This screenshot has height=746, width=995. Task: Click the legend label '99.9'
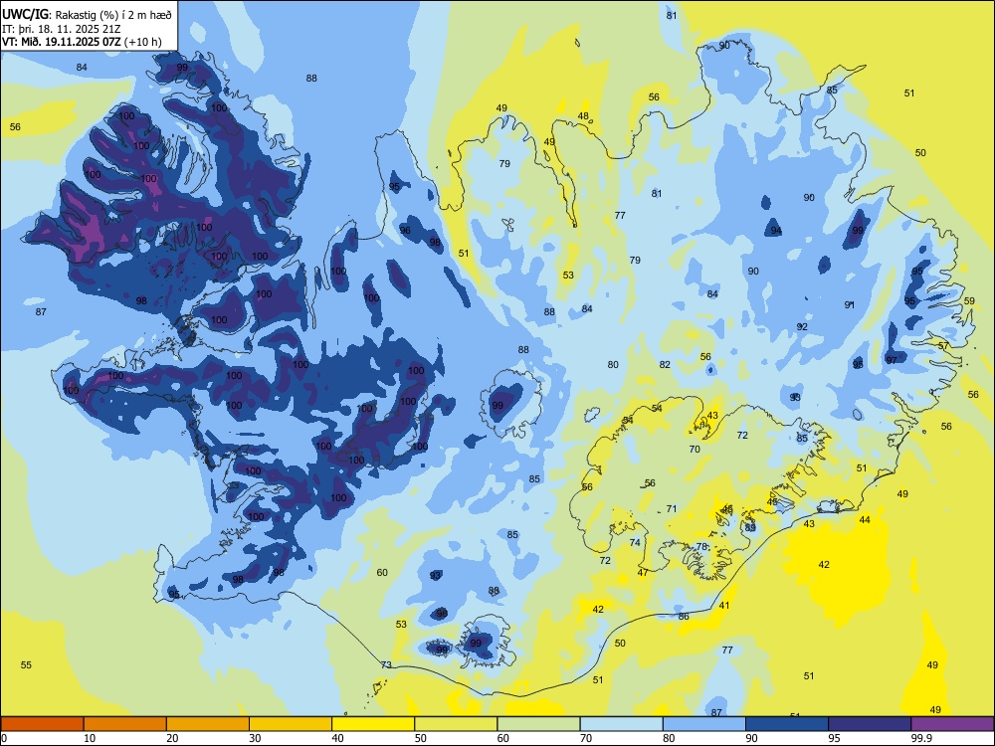[x=921, y=738]
